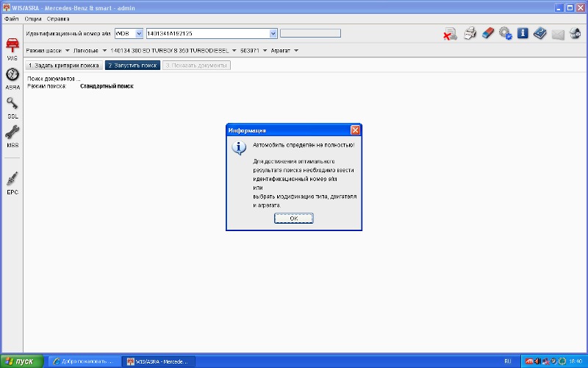This screenshot has height=368, width=588.
Task: Click the delete document icon with red X
Action: [x=450, y=34]
